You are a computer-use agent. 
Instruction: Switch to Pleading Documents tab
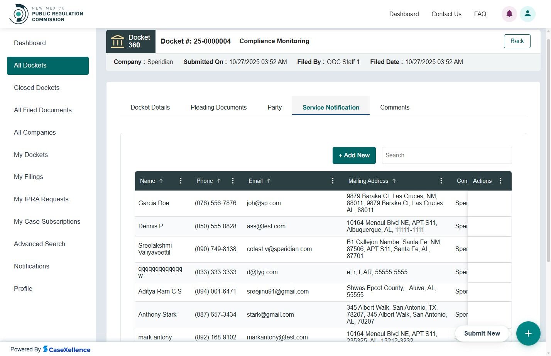(x=218, y=108)
